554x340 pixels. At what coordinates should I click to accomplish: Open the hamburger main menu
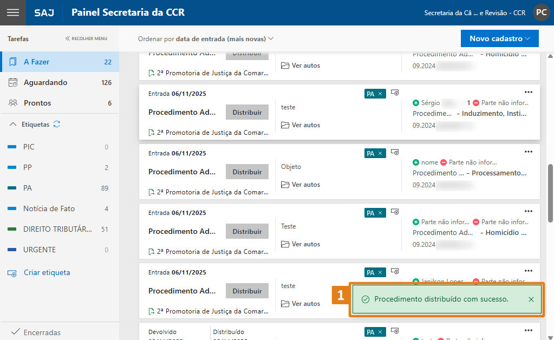(12, 12)
